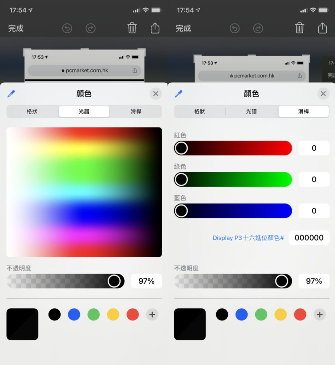
Task: Tap the trash can icon on the right screen
Action: 299,28
